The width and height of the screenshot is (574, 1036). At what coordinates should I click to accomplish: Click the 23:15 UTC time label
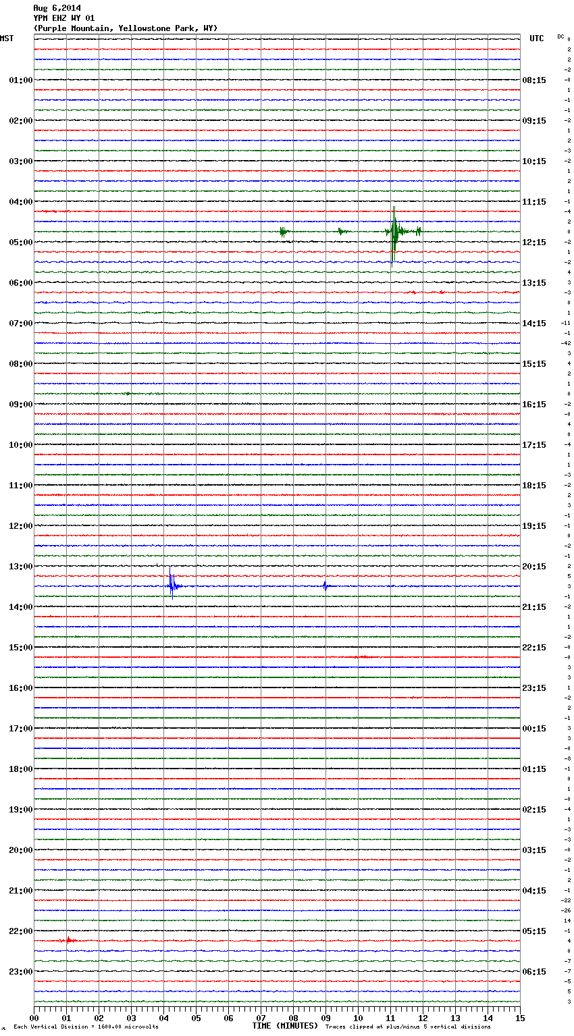pyautogui.click(x=534, y=688)
